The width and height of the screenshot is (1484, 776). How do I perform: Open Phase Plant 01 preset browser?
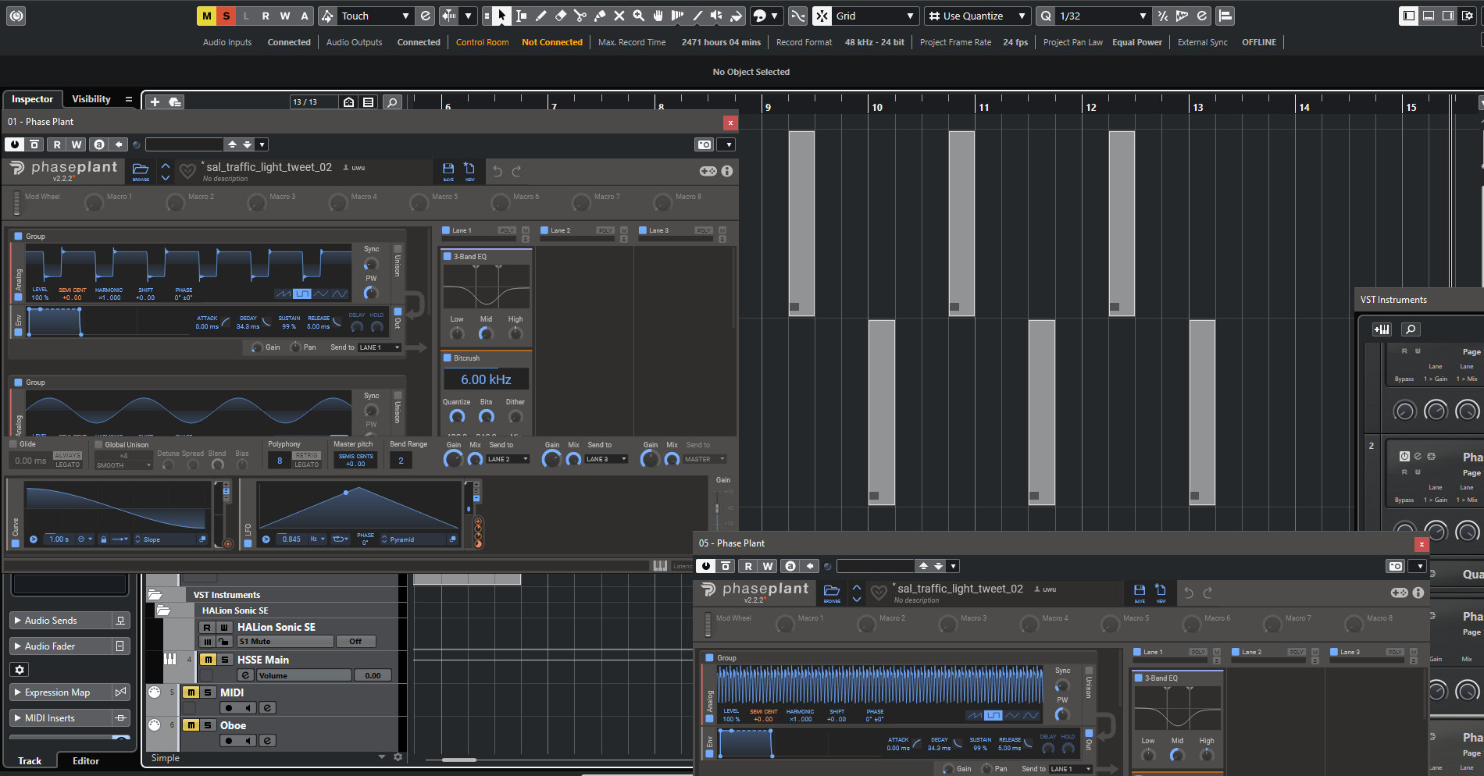pos(141,171)
